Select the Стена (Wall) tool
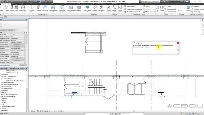Viewport: 204px width, 115px height. (7, 9)
